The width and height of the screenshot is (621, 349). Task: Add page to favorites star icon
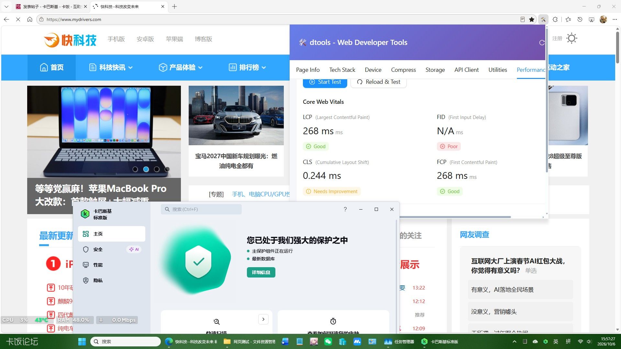click(532, 19)
